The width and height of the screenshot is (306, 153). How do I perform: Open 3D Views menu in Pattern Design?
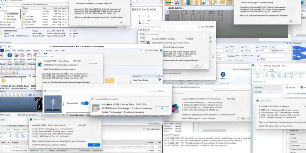tap(49, 51)
